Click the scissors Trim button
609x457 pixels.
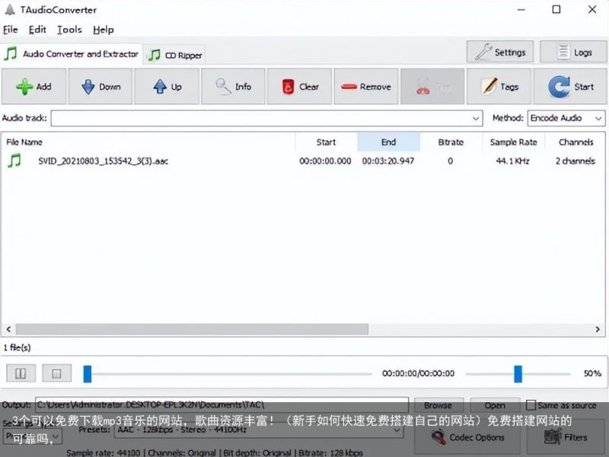[432, 86]
